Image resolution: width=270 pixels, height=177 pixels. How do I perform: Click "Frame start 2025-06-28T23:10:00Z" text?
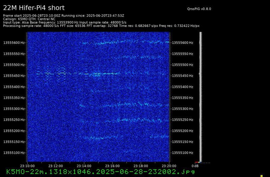point(32,16)
